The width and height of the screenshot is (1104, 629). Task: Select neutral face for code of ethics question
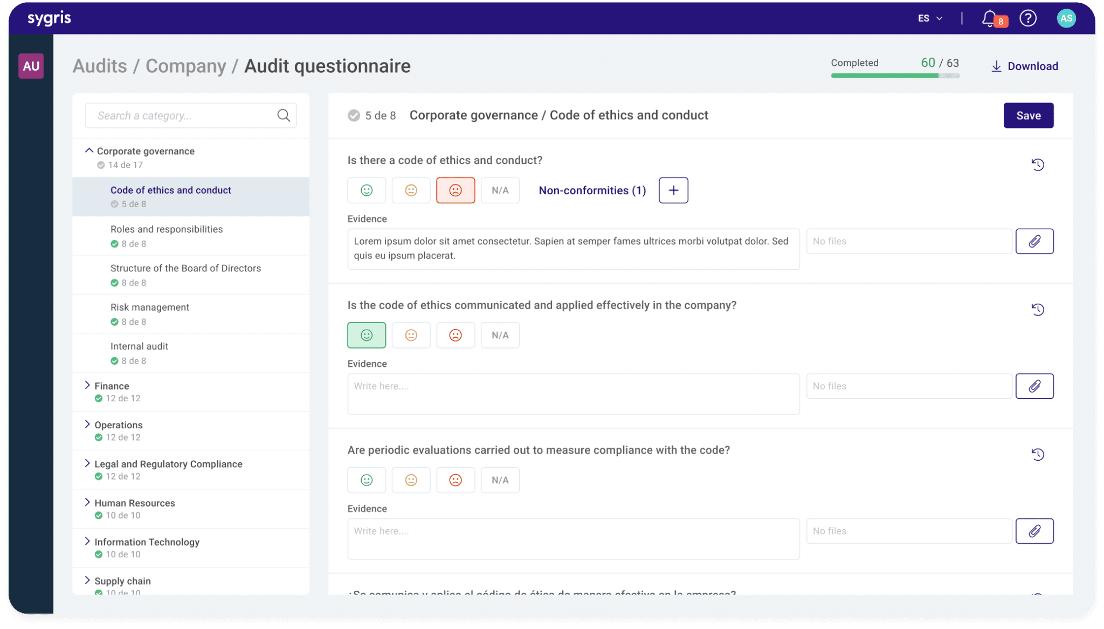(x=411, y=190)
